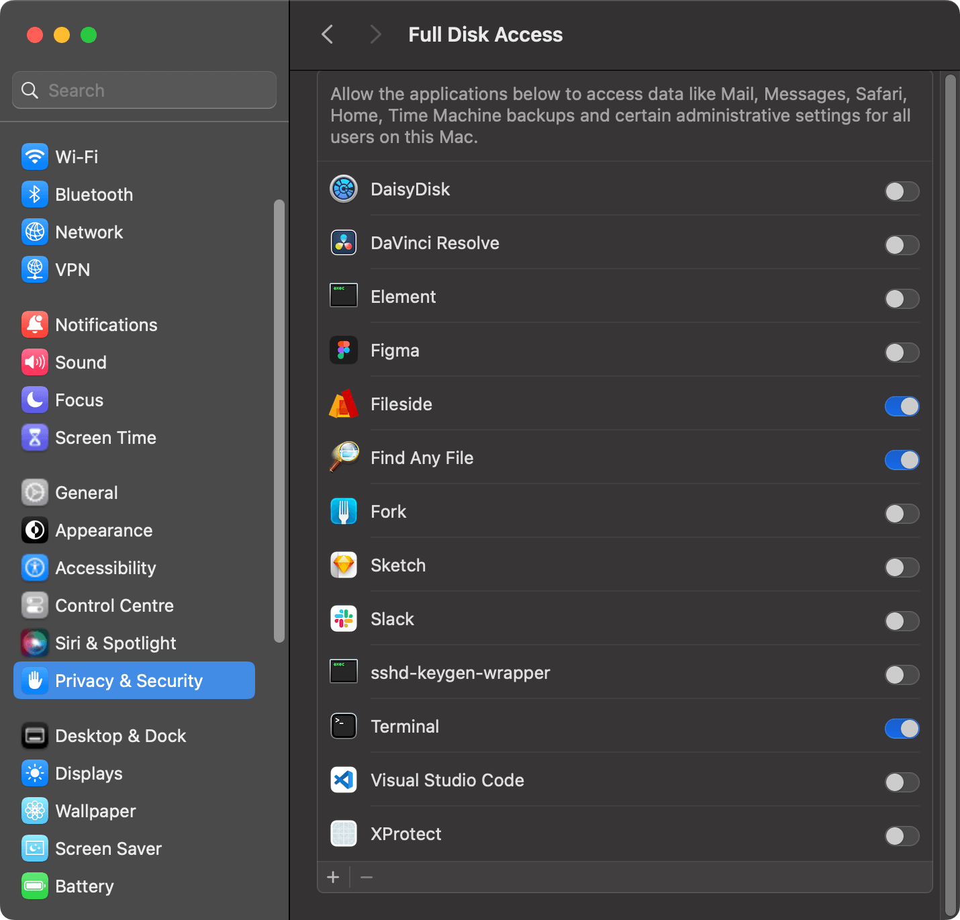The height and width of the screenshot is (920, 960).
Task: Select the Figma app icon
Action: [343, 350]
